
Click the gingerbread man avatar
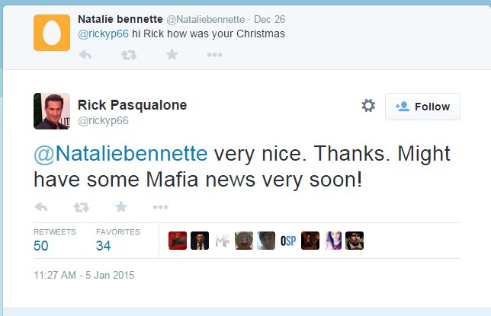pyautogui.click(x=244, y=241)
